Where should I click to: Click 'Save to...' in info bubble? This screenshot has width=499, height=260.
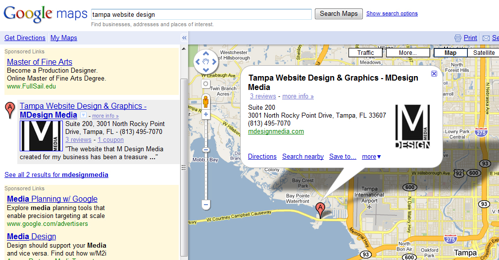click(x=343, y=156)
